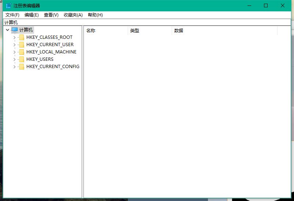Click the HKEY_CURRENT_CONFIG folder icon

pyautogui.click(x=22, y=67)
